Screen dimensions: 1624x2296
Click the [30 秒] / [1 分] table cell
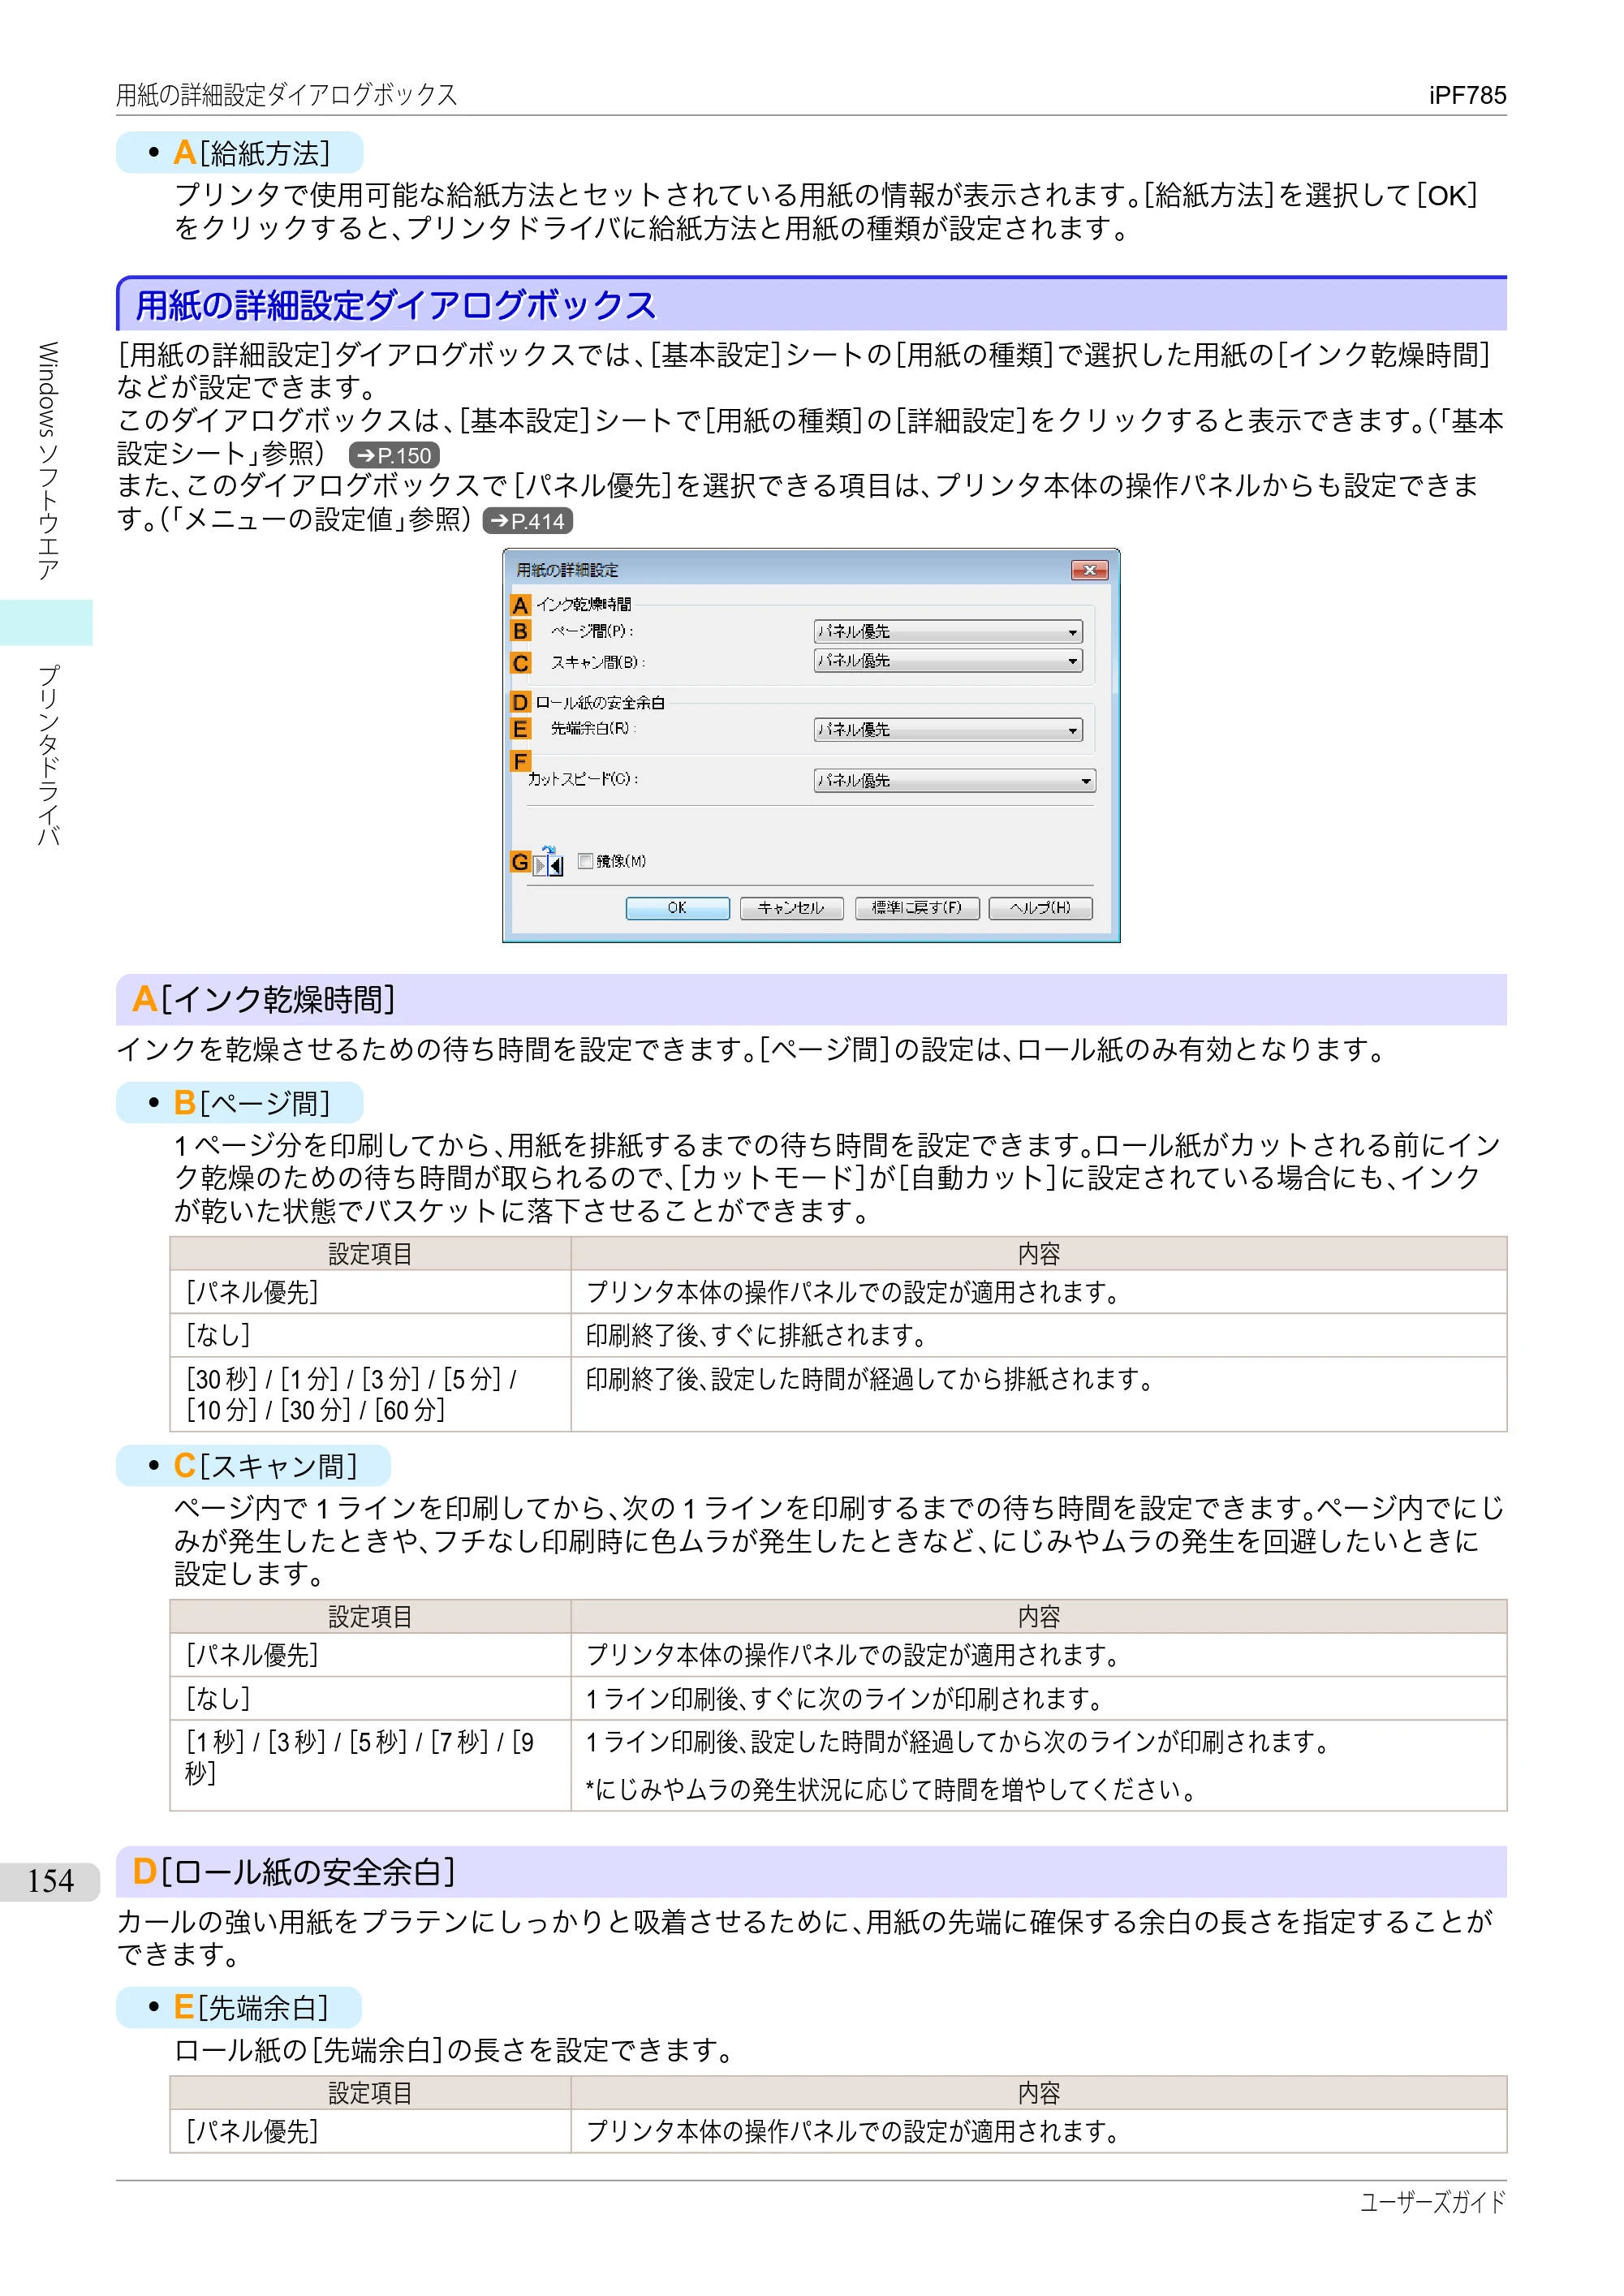[x=370, y=1394]
